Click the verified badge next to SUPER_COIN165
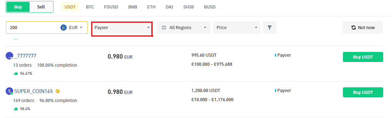The height and width of the screenshot is (118, 392). pos(58,91)
